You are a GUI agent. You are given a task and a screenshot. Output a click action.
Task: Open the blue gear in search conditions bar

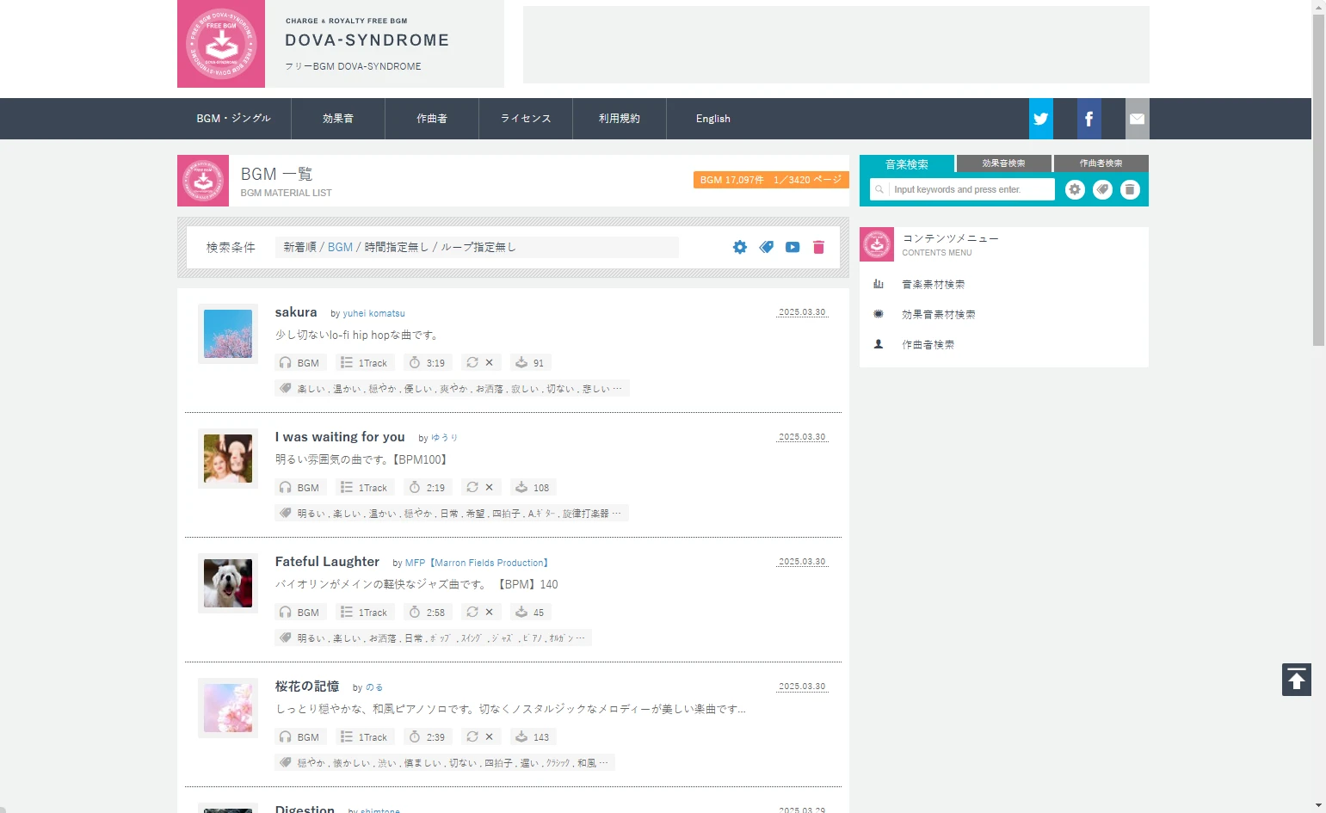click(740, 247)
